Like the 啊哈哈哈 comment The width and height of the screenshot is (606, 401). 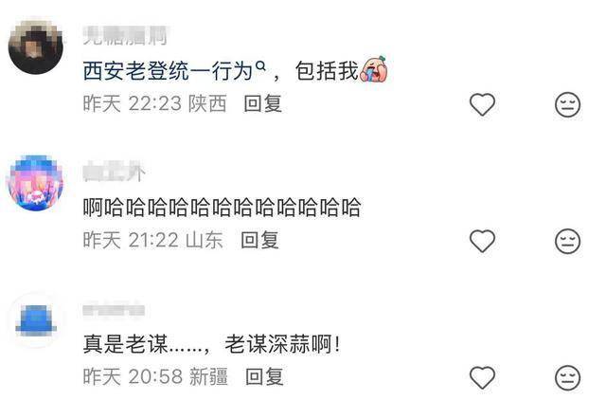pos(482,241)
